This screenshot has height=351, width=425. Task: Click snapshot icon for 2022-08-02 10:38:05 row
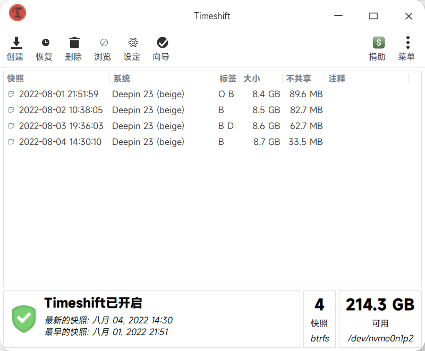[x=11, y=110]
